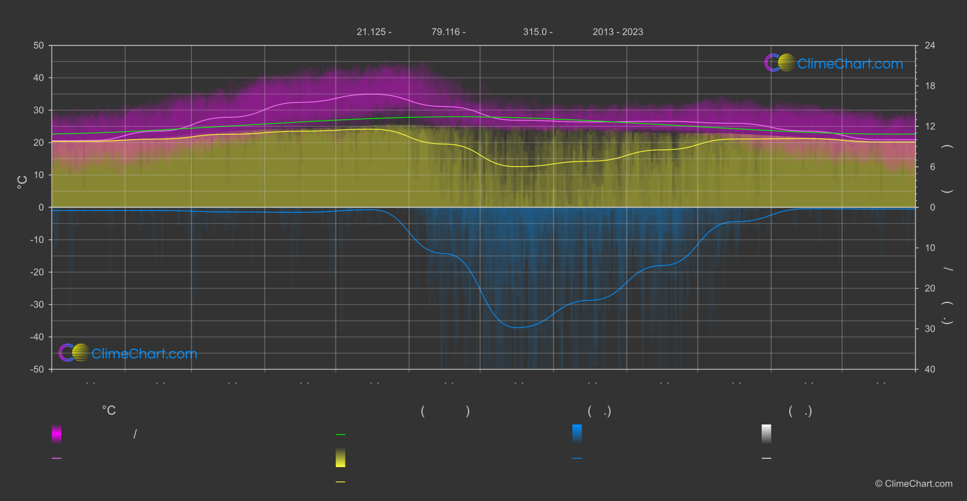Open the ClimeChart.com link at bottom left
The height and width of the screenshot is (501, 967).
tap(144, 354)
